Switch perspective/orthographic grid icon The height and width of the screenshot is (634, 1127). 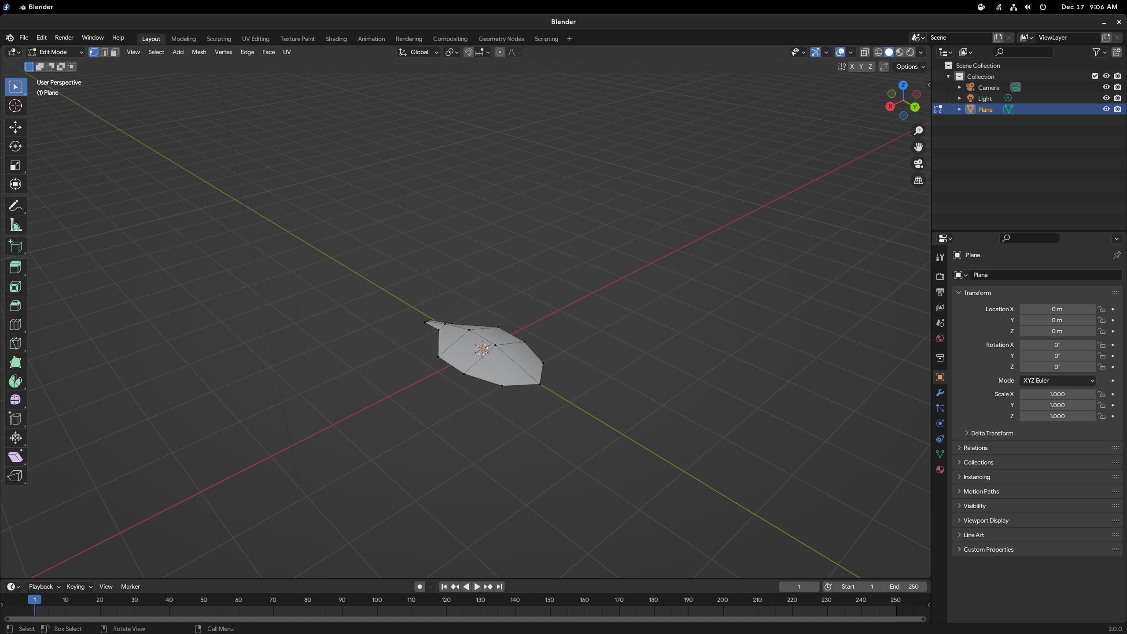[x=918, y=181]
